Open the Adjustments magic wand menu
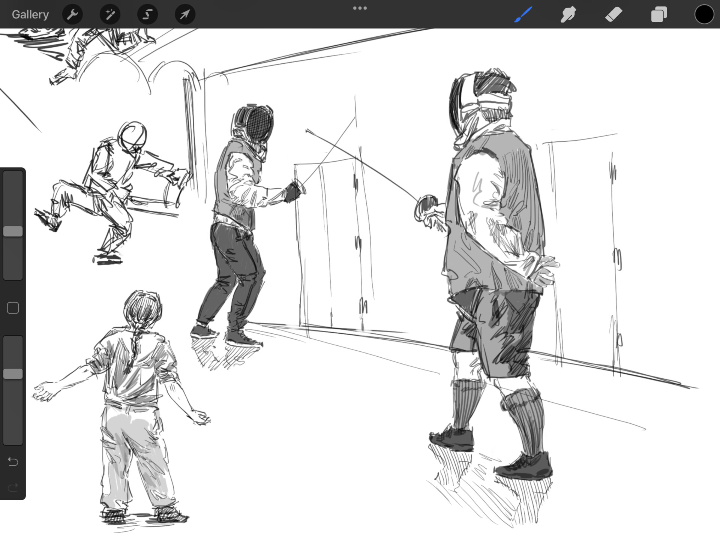Screen dimensions: 720x540 click(x=110, y=14)
